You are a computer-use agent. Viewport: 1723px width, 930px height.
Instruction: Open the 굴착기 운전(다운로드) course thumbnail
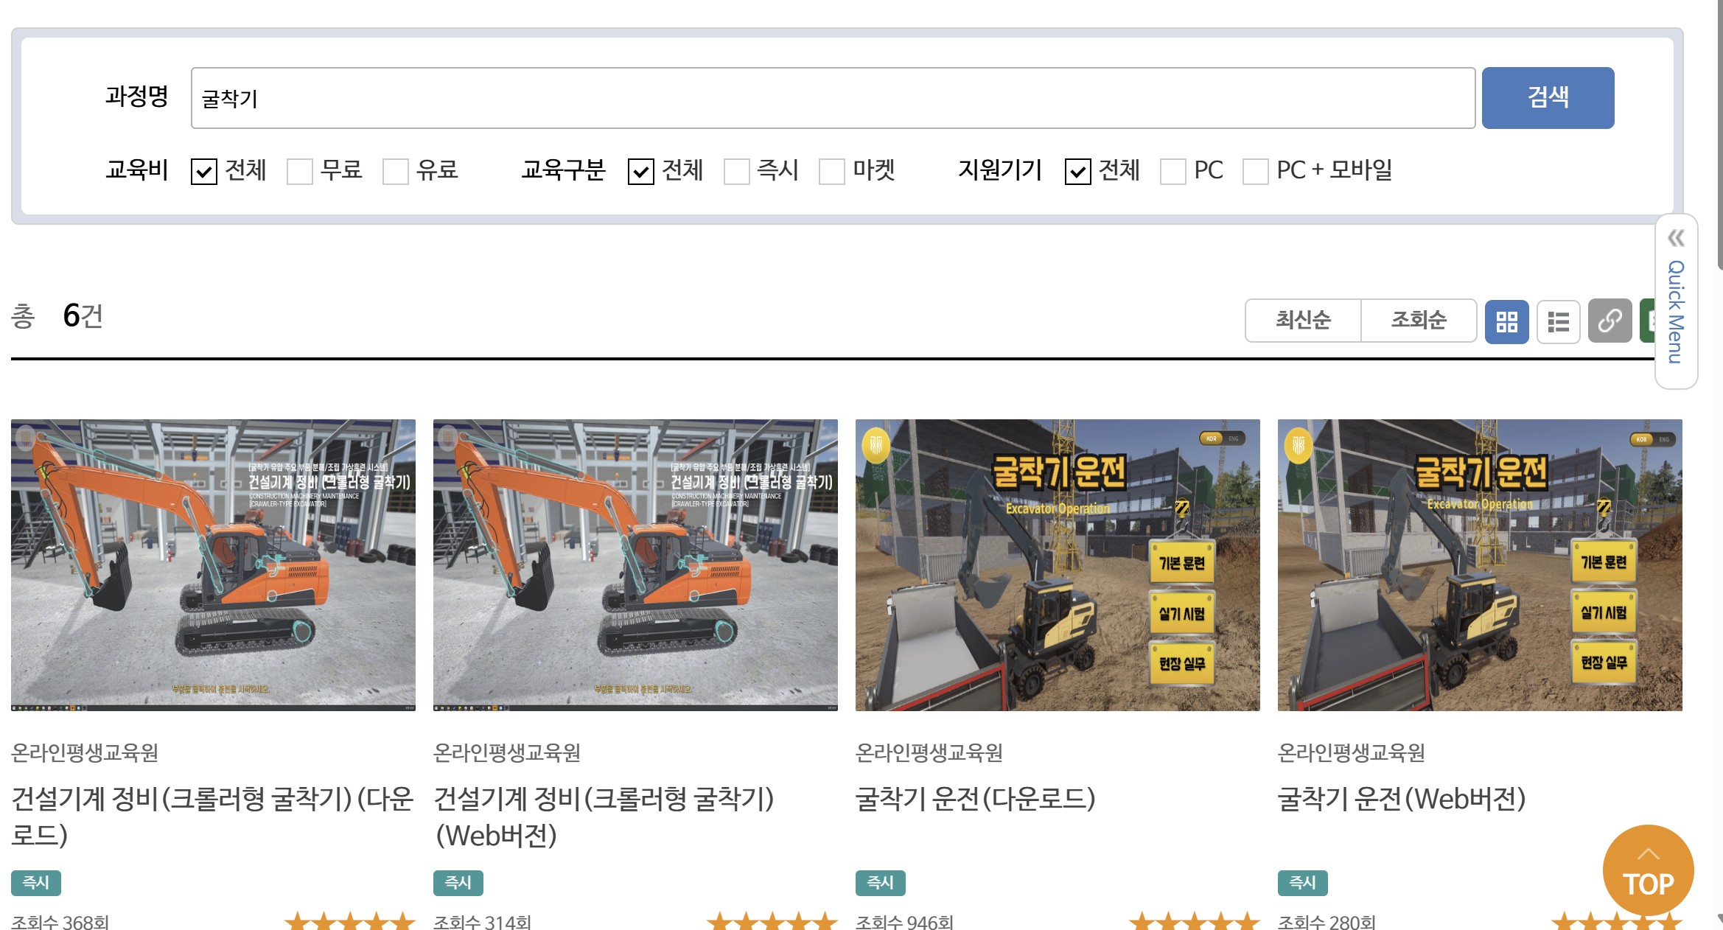point(1058,565)
